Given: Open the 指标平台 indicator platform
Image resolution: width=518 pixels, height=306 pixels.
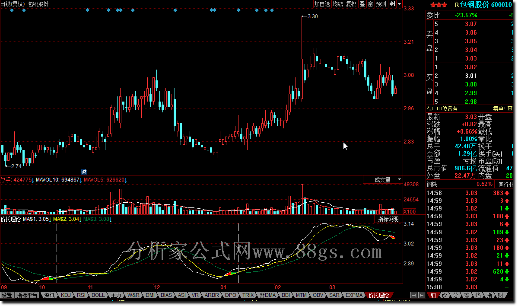Looking at the screenshot, I should [27, 295].
